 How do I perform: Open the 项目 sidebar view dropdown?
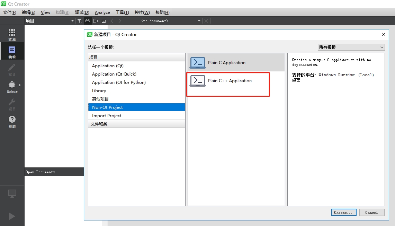(x=50, y=21)
